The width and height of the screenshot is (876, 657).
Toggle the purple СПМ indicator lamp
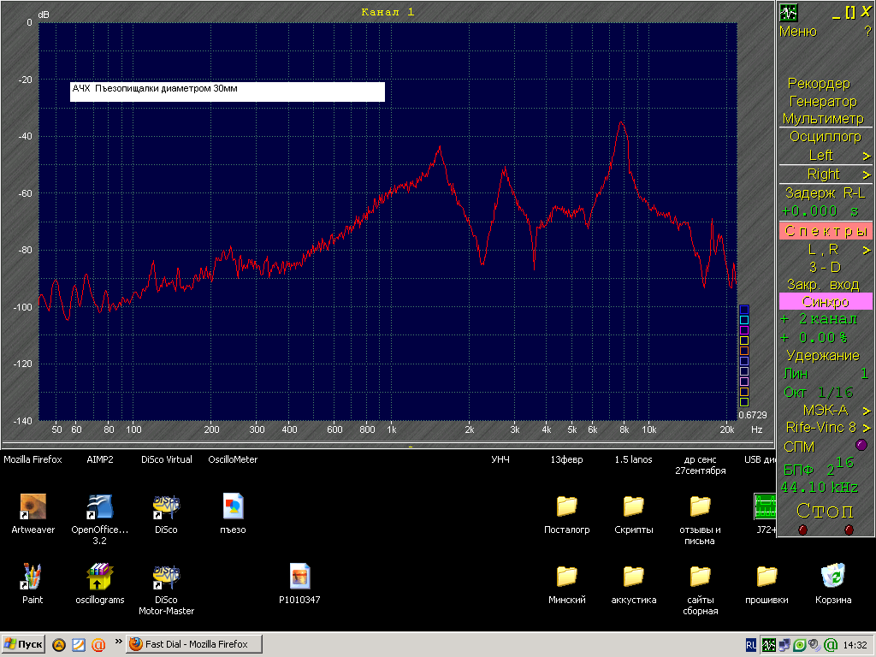click(x=861, y=445)
